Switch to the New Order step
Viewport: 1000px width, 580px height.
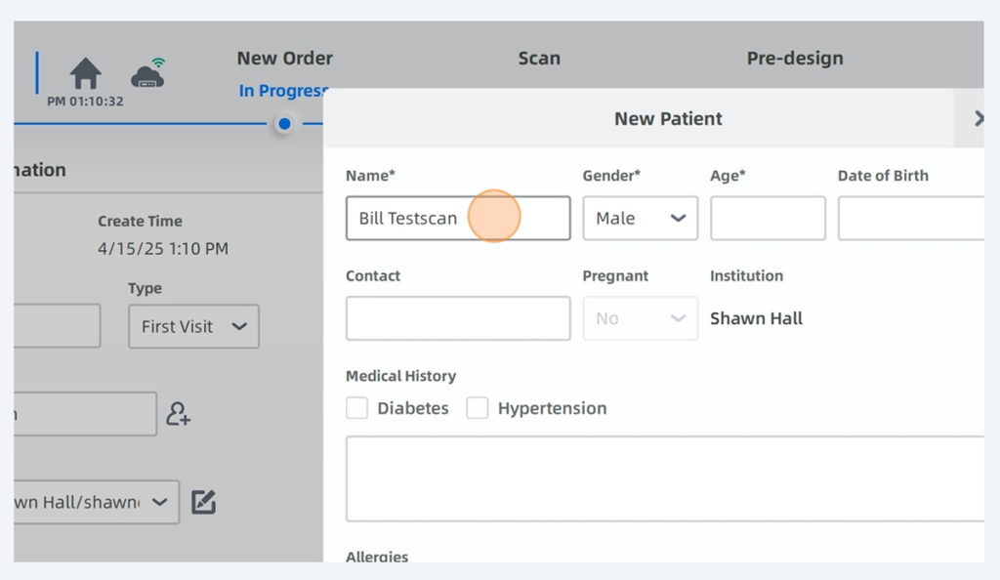(284, 59)
